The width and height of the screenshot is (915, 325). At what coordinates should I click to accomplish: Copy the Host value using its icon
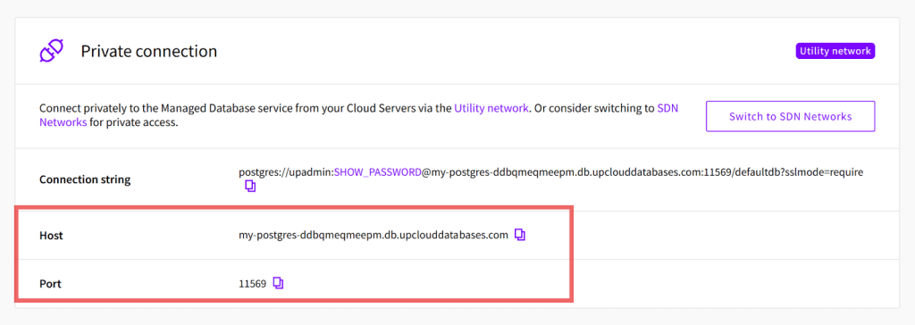tap(520, 235)
